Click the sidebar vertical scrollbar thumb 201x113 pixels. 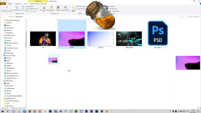26,40
